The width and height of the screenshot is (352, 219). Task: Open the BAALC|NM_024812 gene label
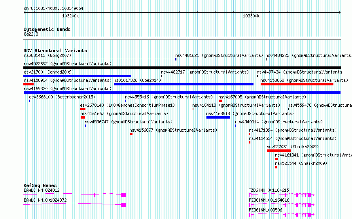[42, 191]
